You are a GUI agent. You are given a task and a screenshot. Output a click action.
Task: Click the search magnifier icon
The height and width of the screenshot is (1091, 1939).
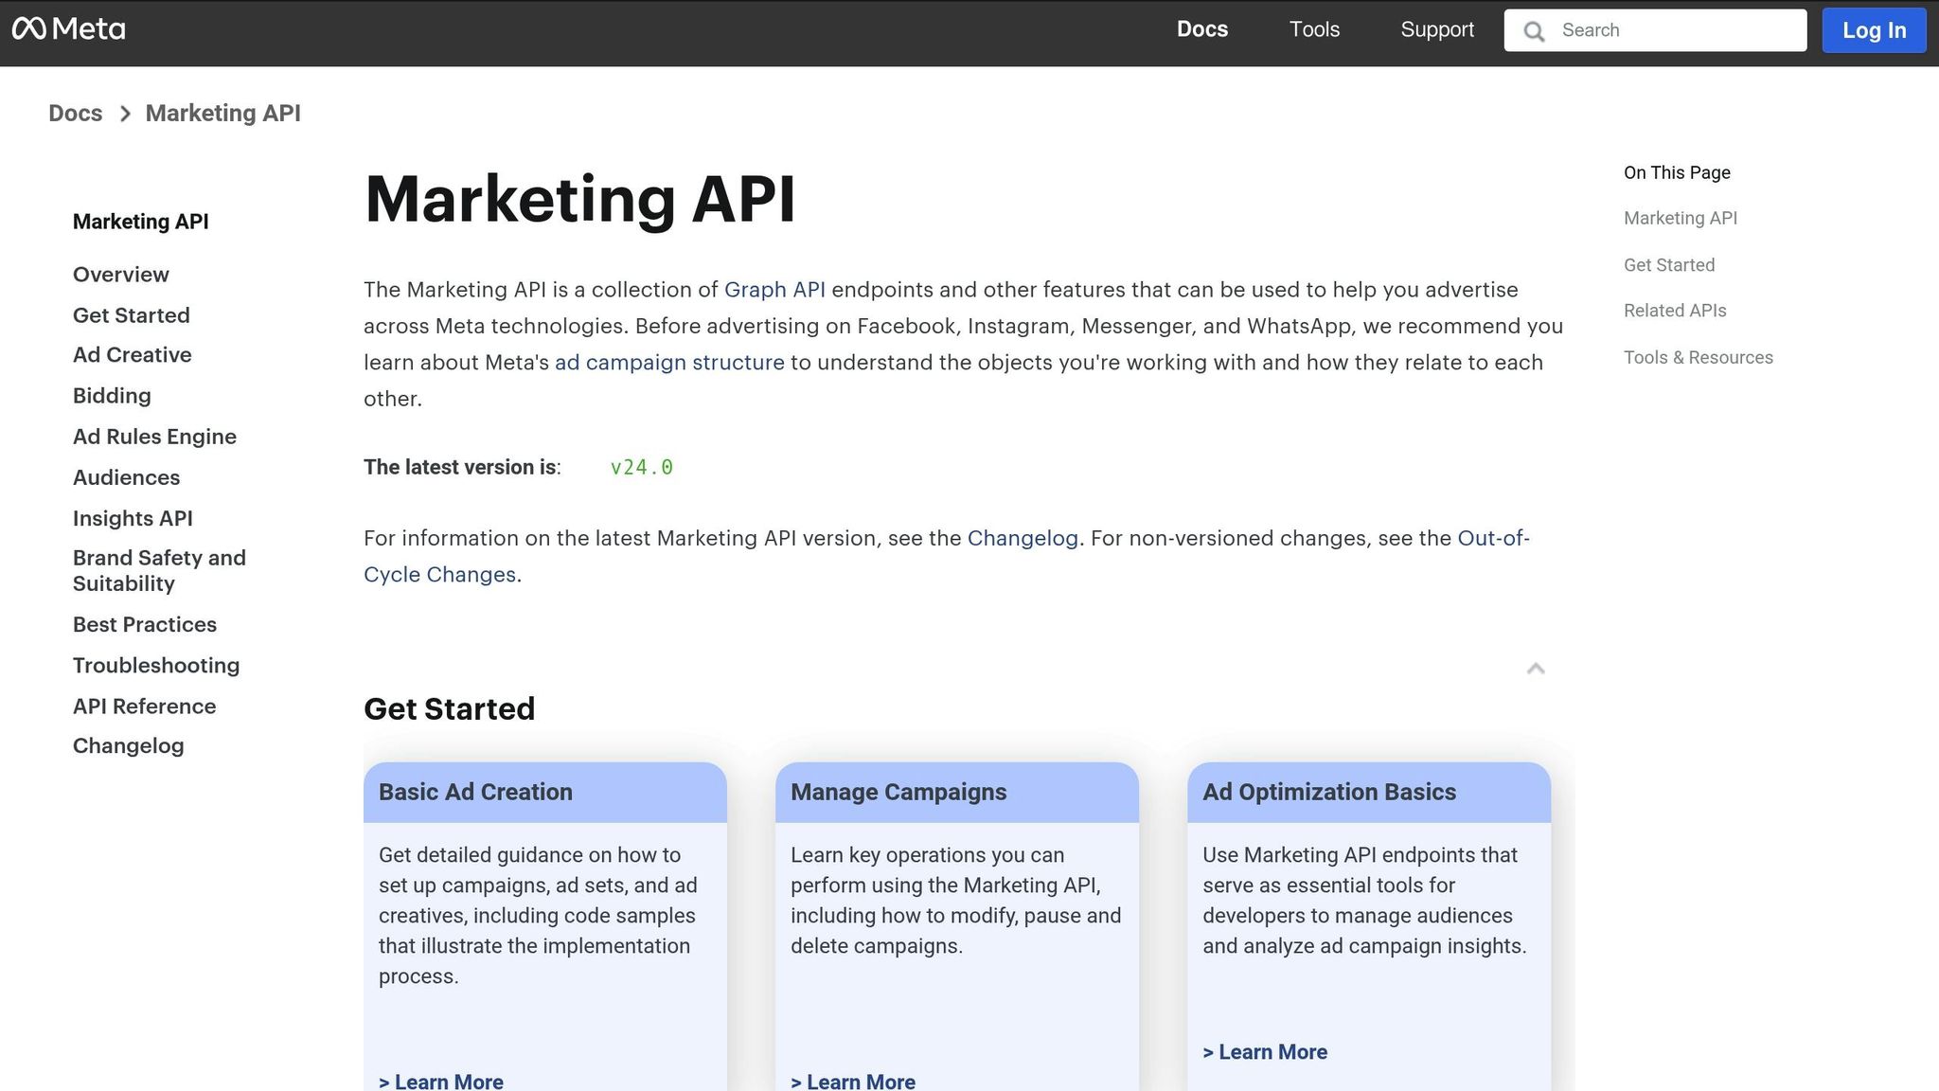(x=1534, y=30)
